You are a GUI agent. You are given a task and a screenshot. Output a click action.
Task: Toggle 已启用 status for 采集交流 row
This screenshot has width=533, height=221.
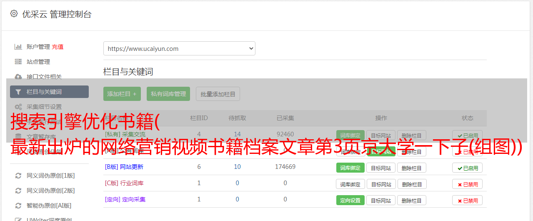pos(467,135)
